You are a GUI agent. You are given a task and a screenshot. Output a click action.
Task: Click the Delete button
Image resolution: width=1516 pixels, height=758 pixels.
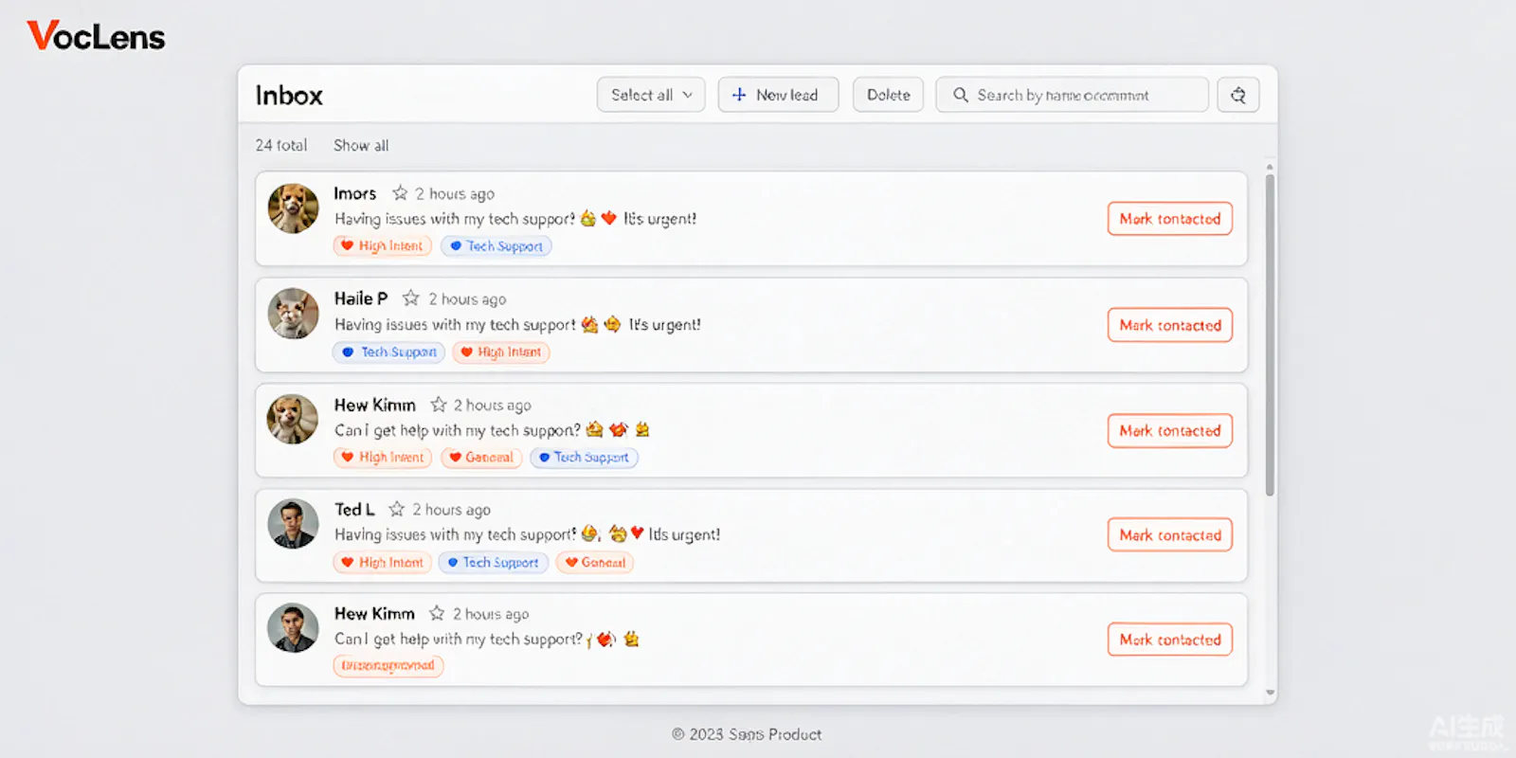point(888,95)
